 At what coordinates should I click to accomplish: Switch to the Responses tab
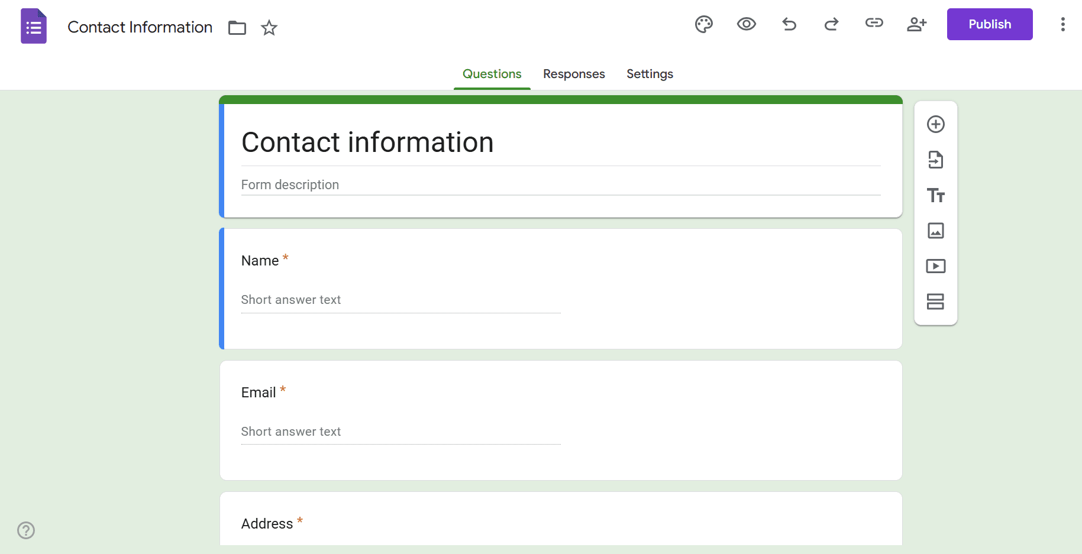pos(573,74)
